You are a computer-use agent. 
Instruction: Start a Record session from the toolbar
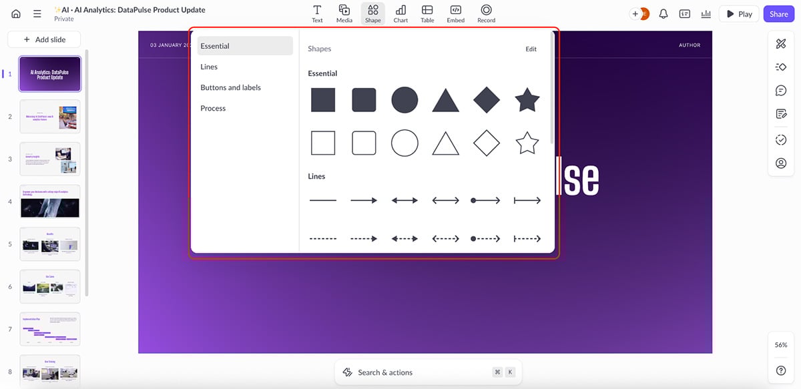[486, 13]
